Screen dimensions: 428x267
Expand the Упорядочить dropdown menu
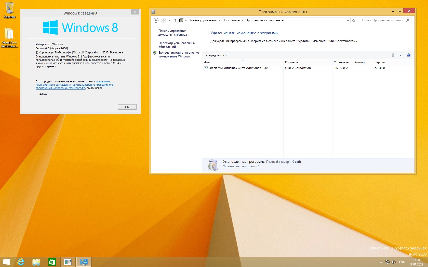click(x=217, y=55)
